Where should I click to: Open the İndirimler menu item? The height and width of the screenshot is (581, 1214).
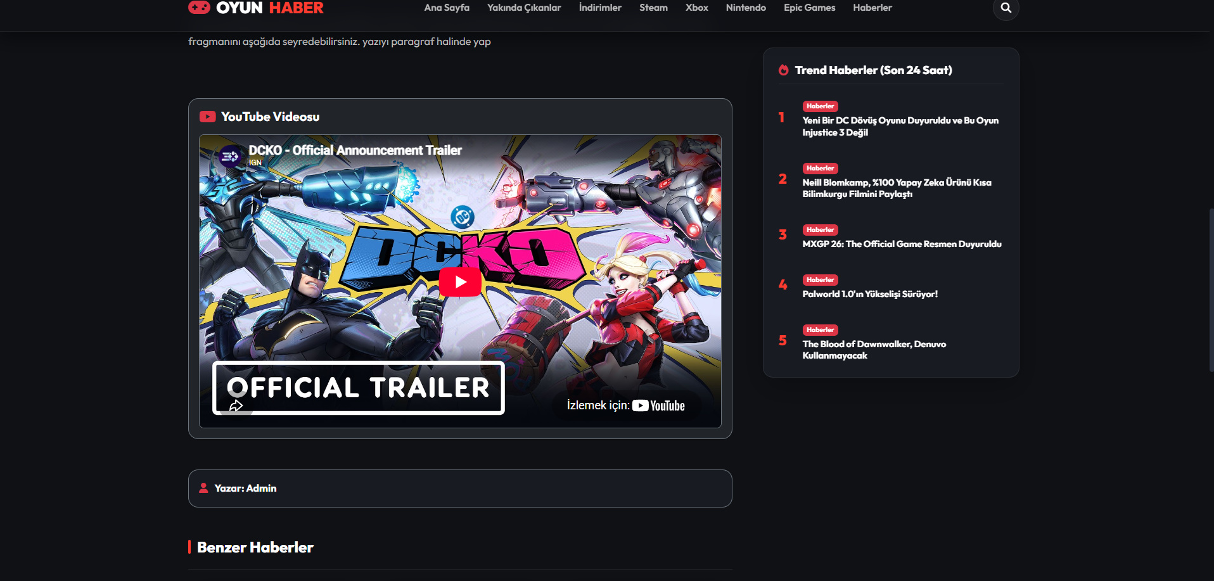[x=600, y=8]
